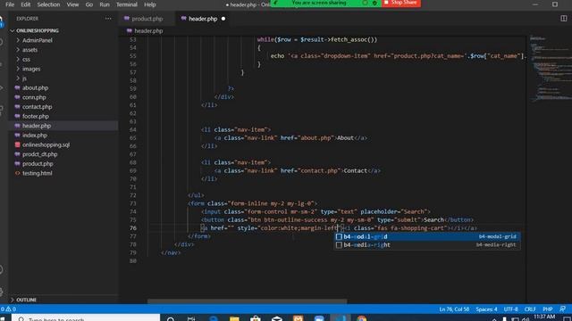The height and width of the screenshot is (321, 572).
Task: Click unsaved dot on header.php tab
Action: click(223, 19)
